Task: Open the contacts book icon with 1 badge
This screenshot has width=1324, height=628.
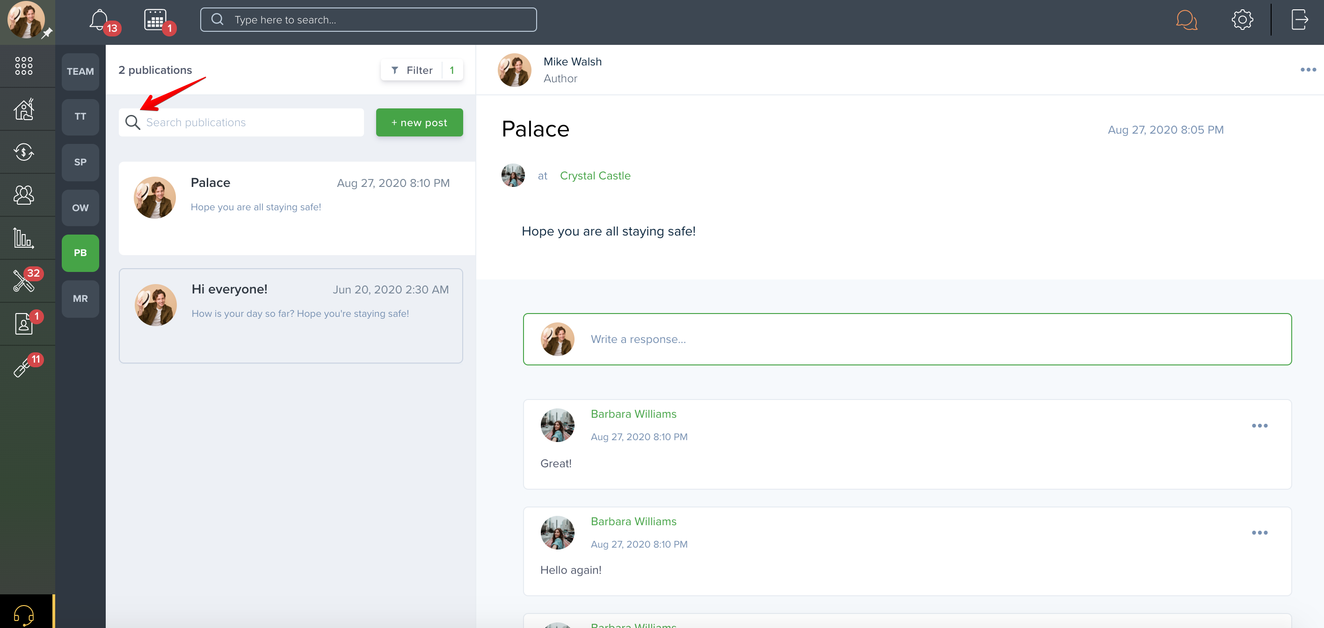Action: (24, 323)
